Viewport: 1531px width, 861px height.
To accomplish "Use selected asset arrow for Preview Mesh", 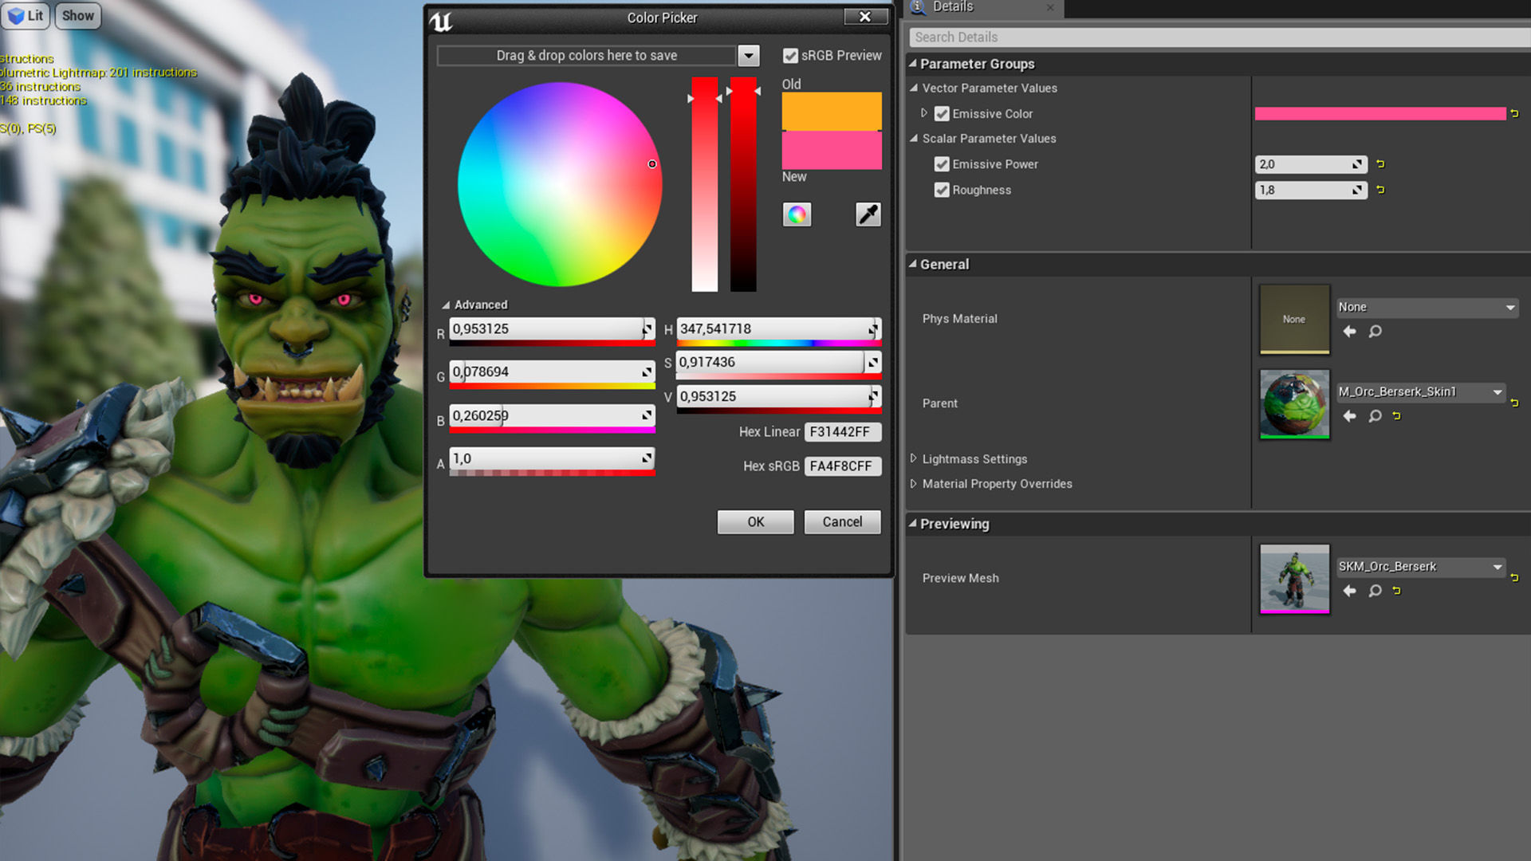I will [x=1349, y=590].
